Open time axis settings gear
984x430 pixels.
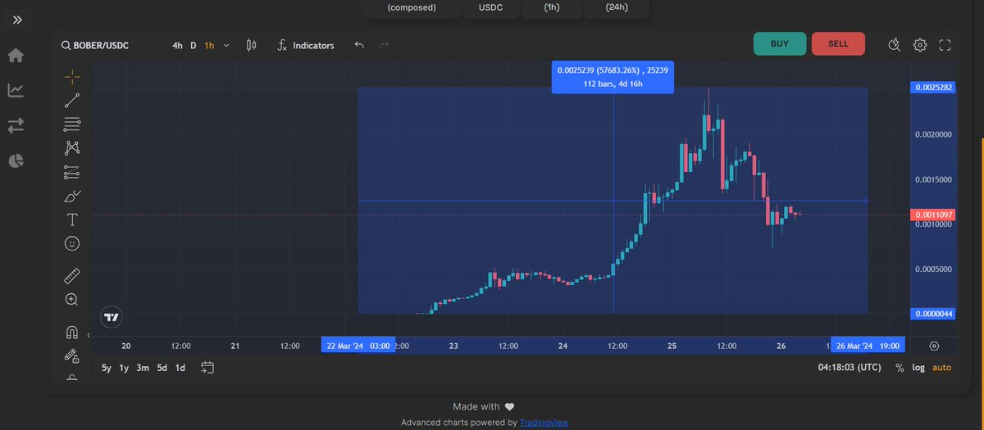[x=934, y=346]
